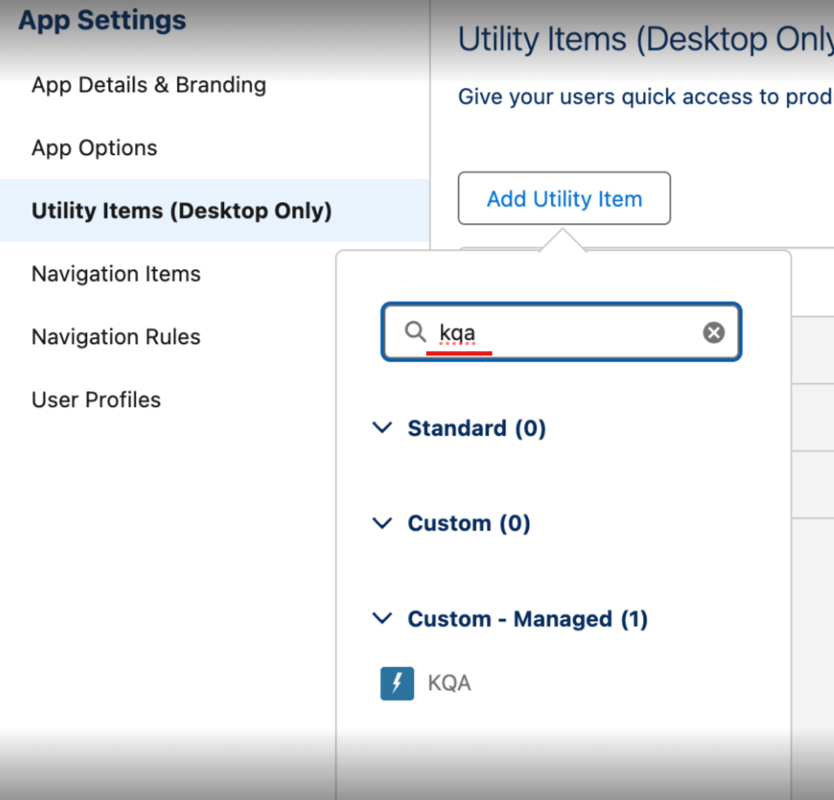Open App Details & Branding settings
Screen dimensions: 834x800
point(149,85)
